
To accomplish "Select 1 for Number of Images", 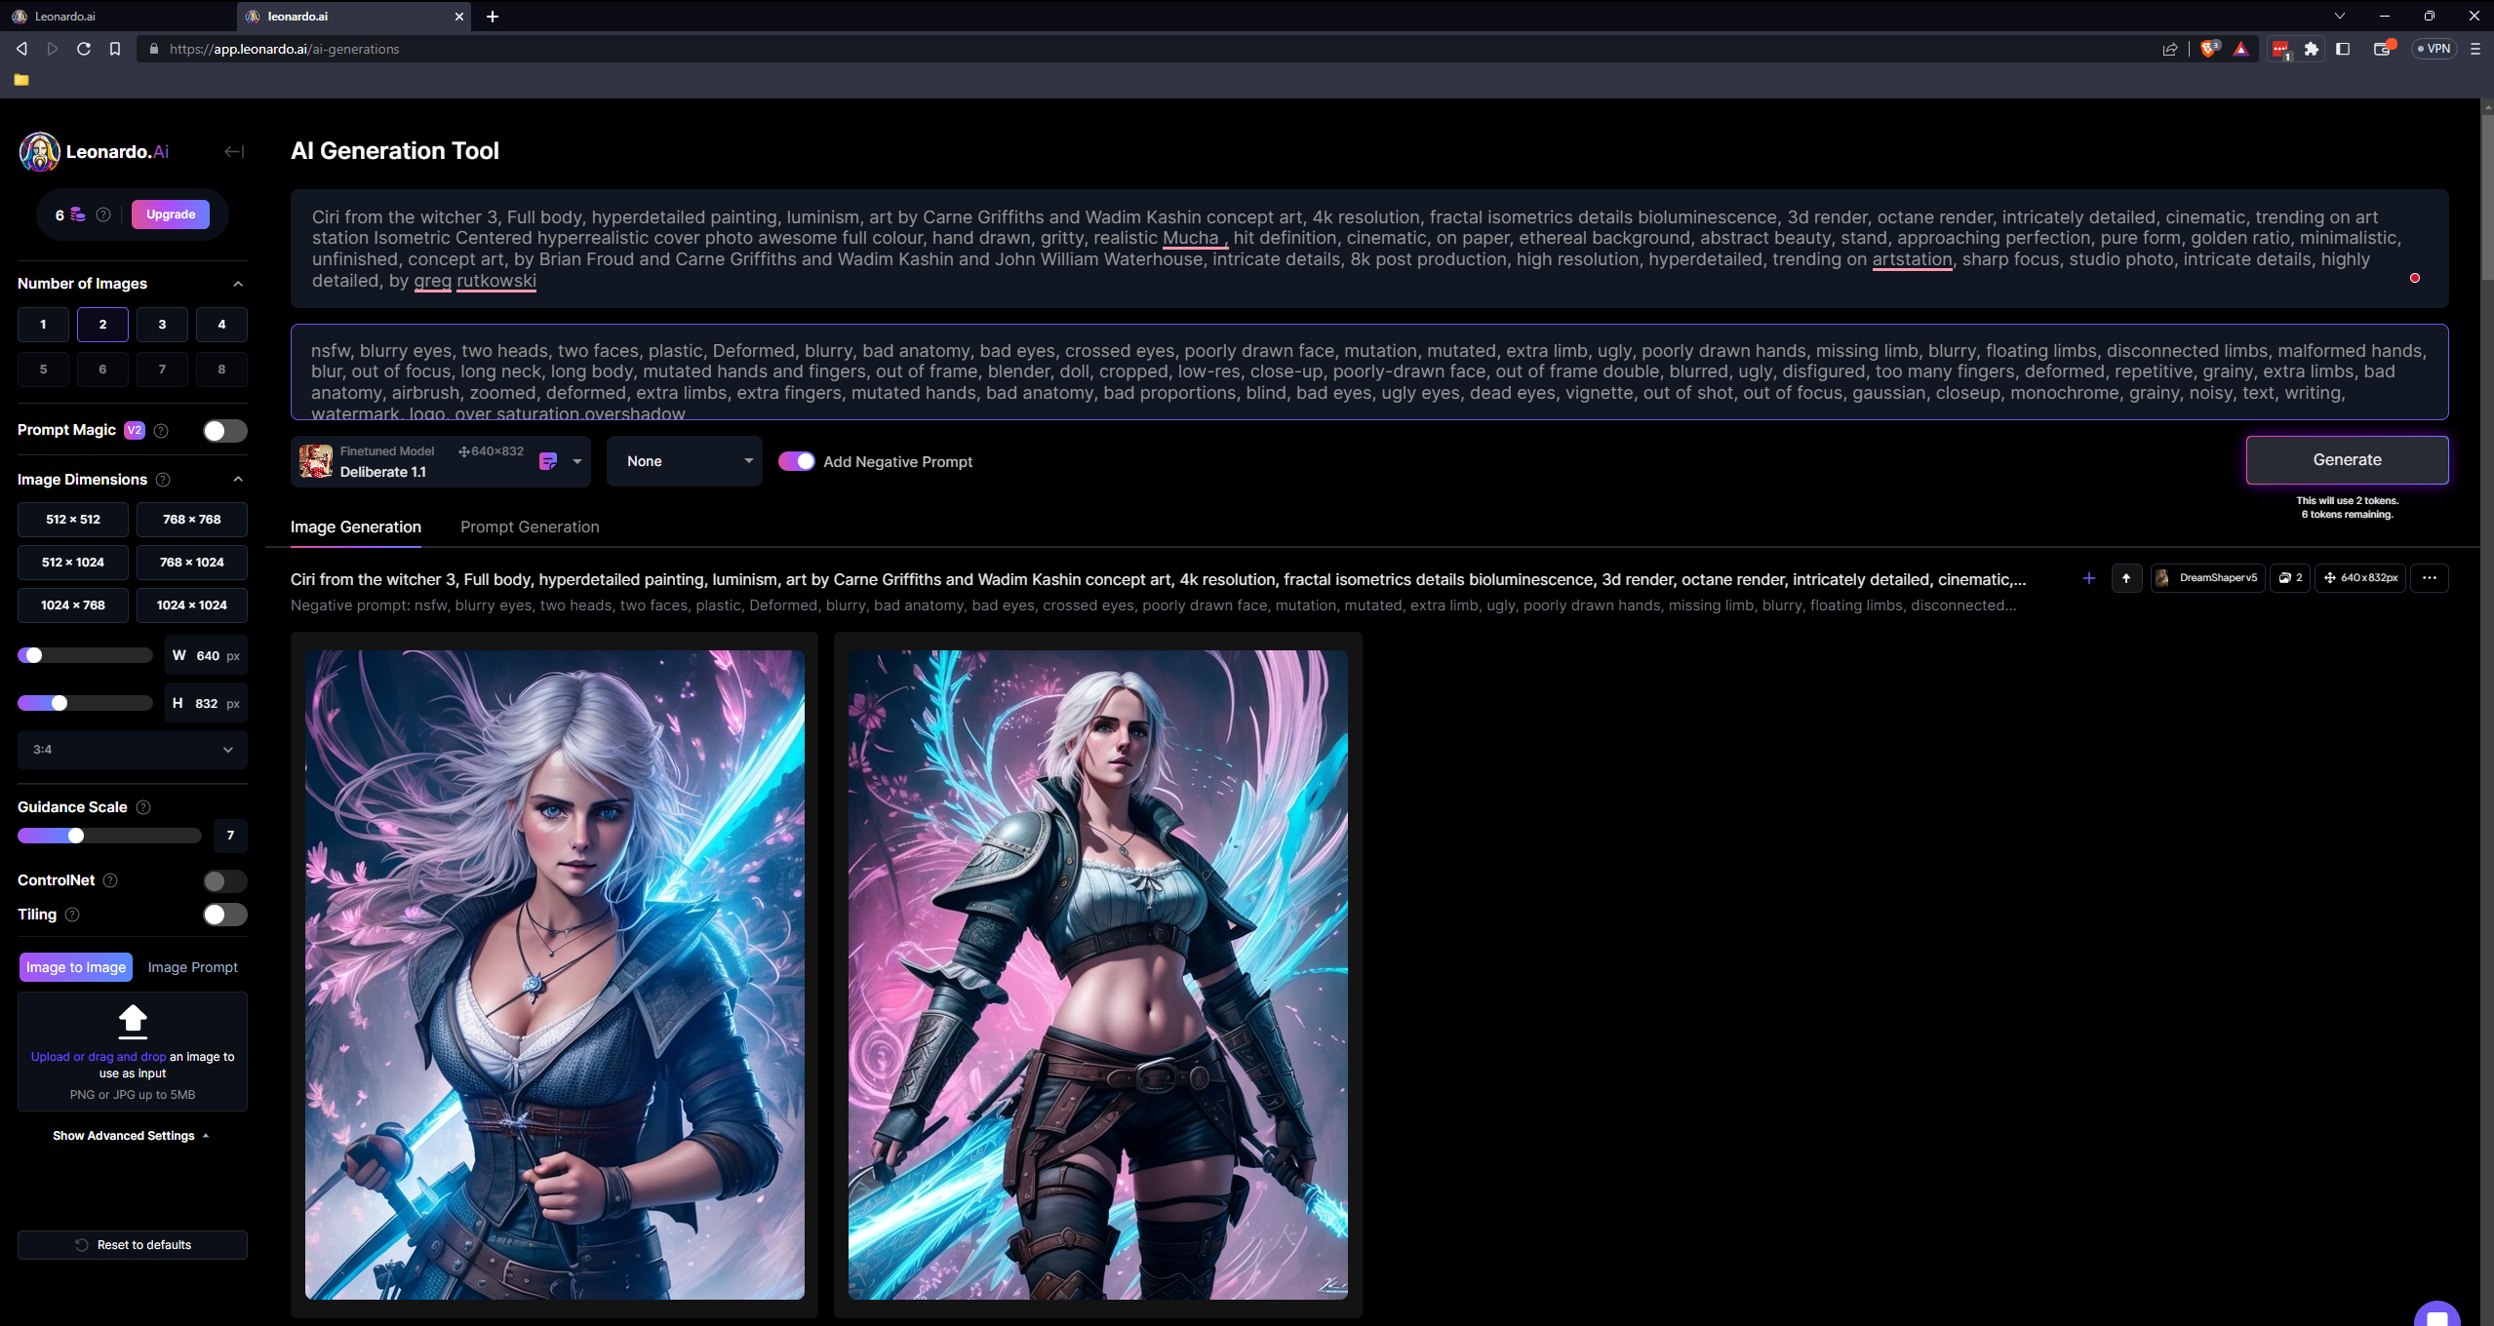I will [43, 325].
